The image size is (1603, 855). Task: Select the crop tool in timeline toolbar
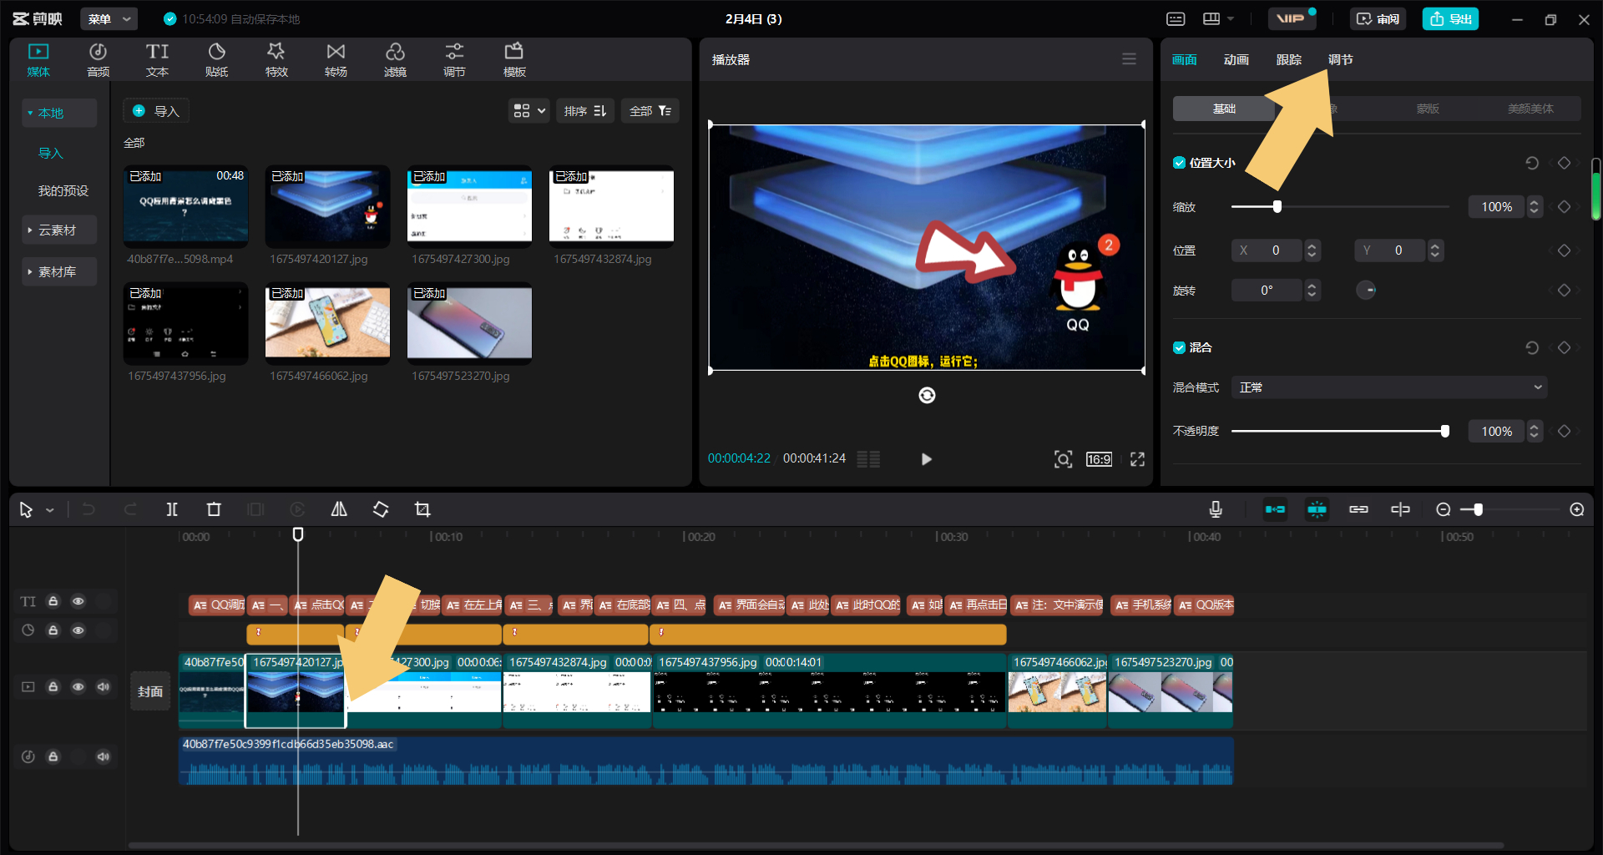(422, 509)
